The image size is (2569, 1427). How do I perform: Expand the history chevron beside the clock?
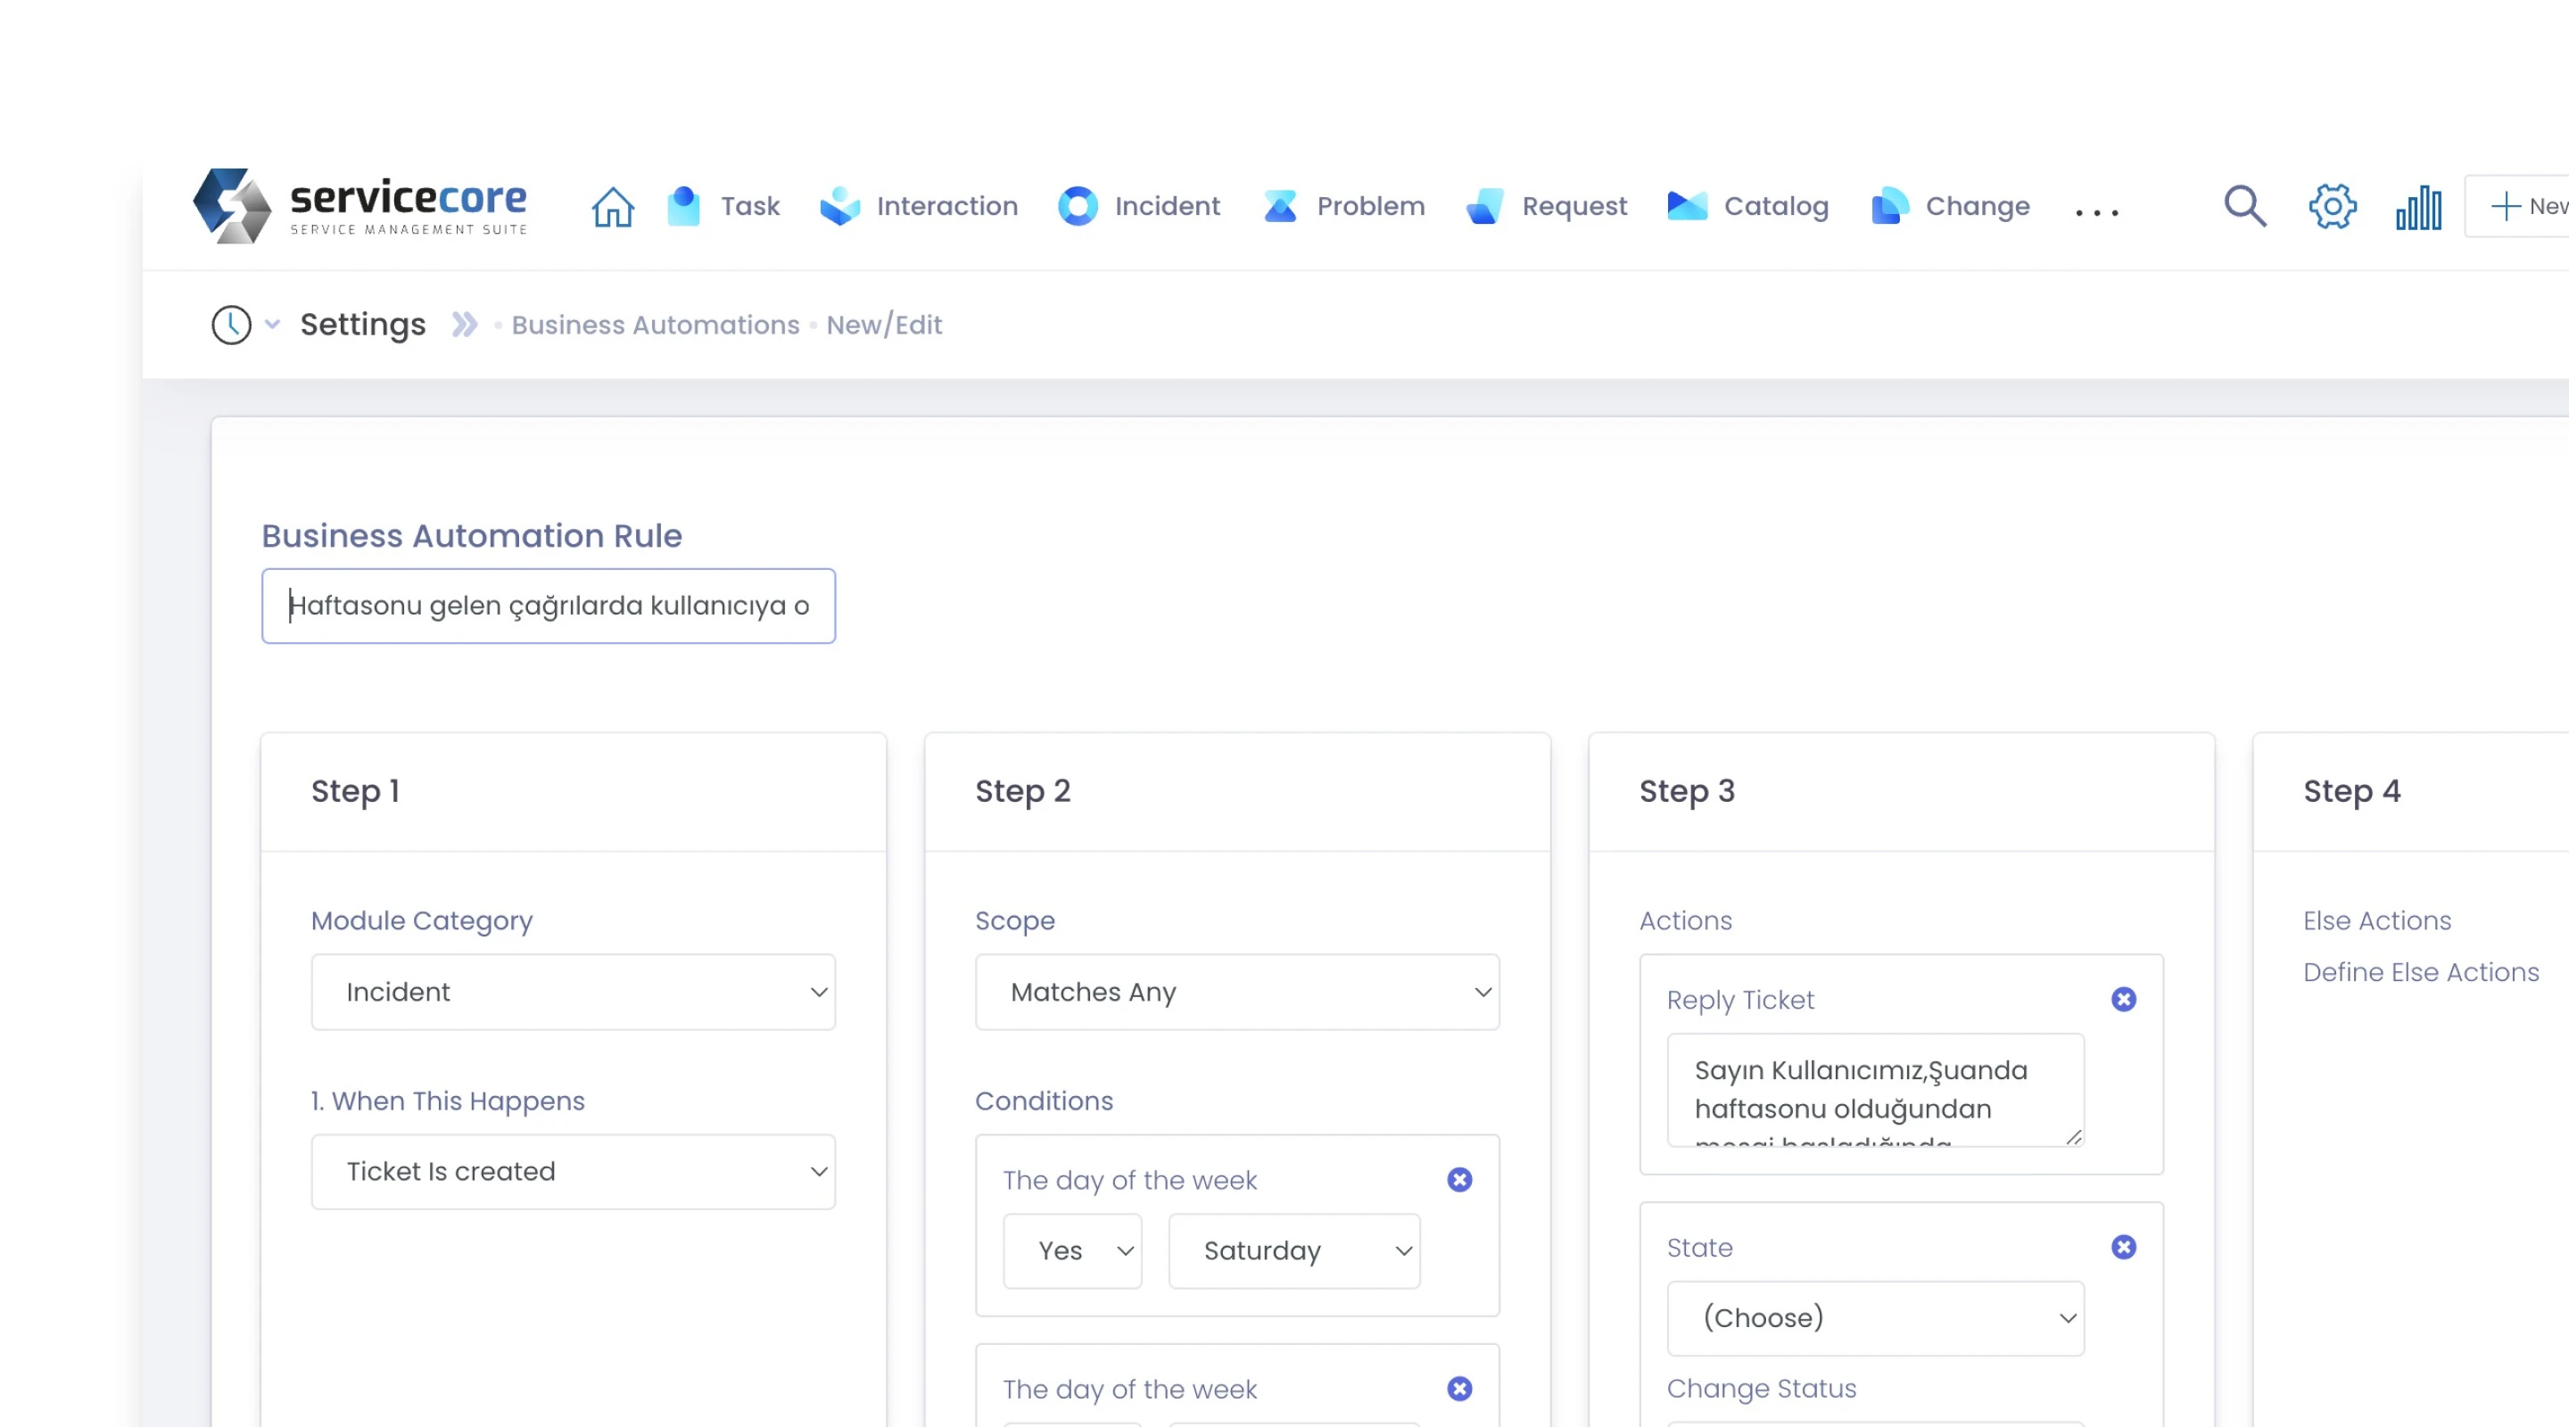tap(272, 326)
